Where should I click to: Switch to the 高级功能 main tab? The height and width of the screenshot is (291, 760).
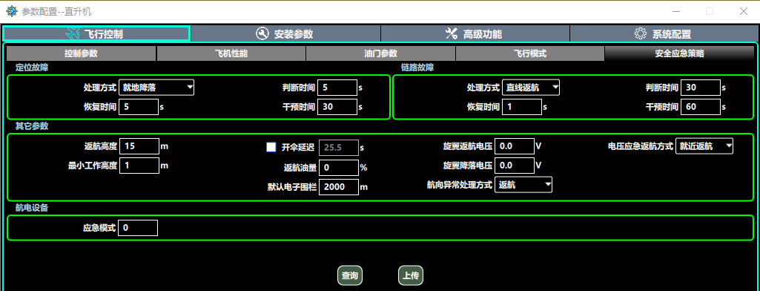click(475, 33)
